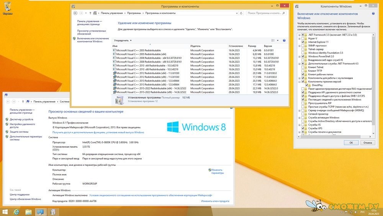
Task: Click the vertical scrollbar in Windows Components list
Action: click(x=373, y=81)
